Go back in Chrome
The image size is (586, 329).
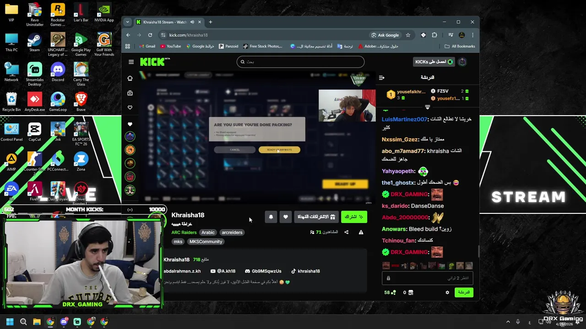click(x=128, y=35)
